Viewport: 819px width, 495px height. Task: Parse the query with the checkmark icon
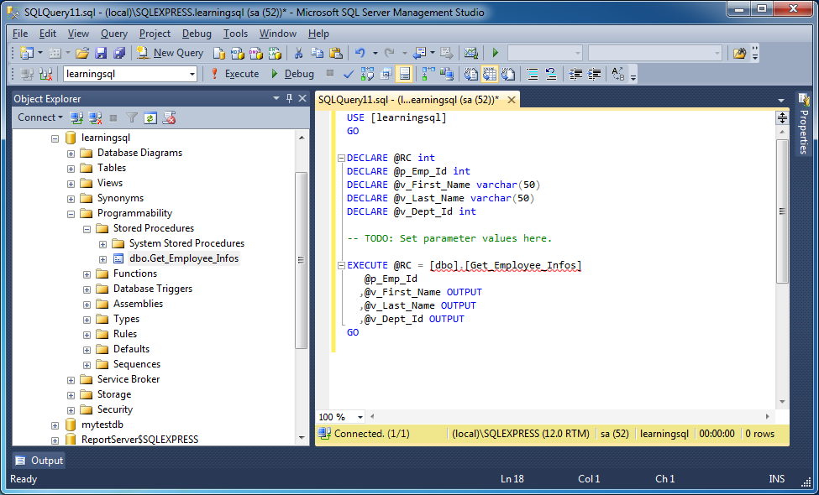tap(349, 74)
